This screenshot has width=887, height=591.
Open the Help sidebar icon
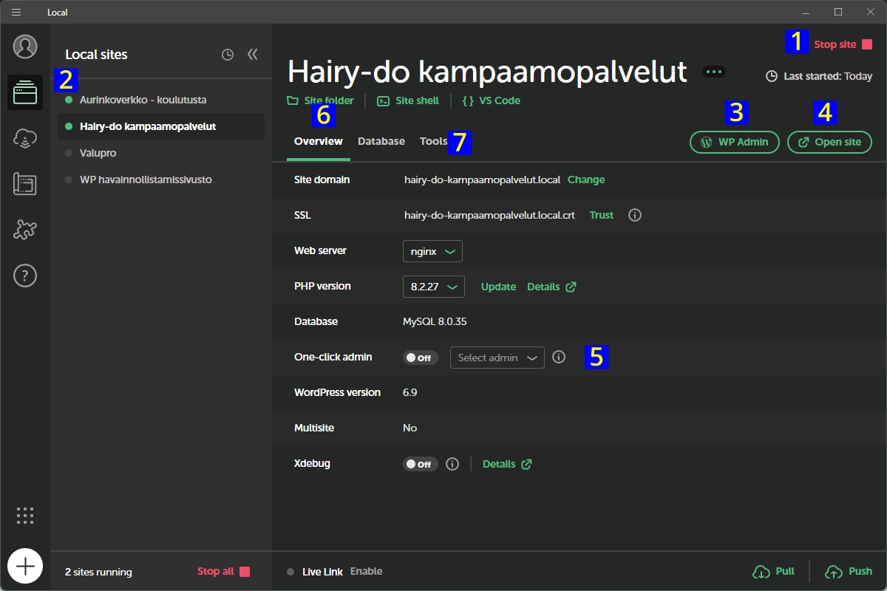(24, 276)
